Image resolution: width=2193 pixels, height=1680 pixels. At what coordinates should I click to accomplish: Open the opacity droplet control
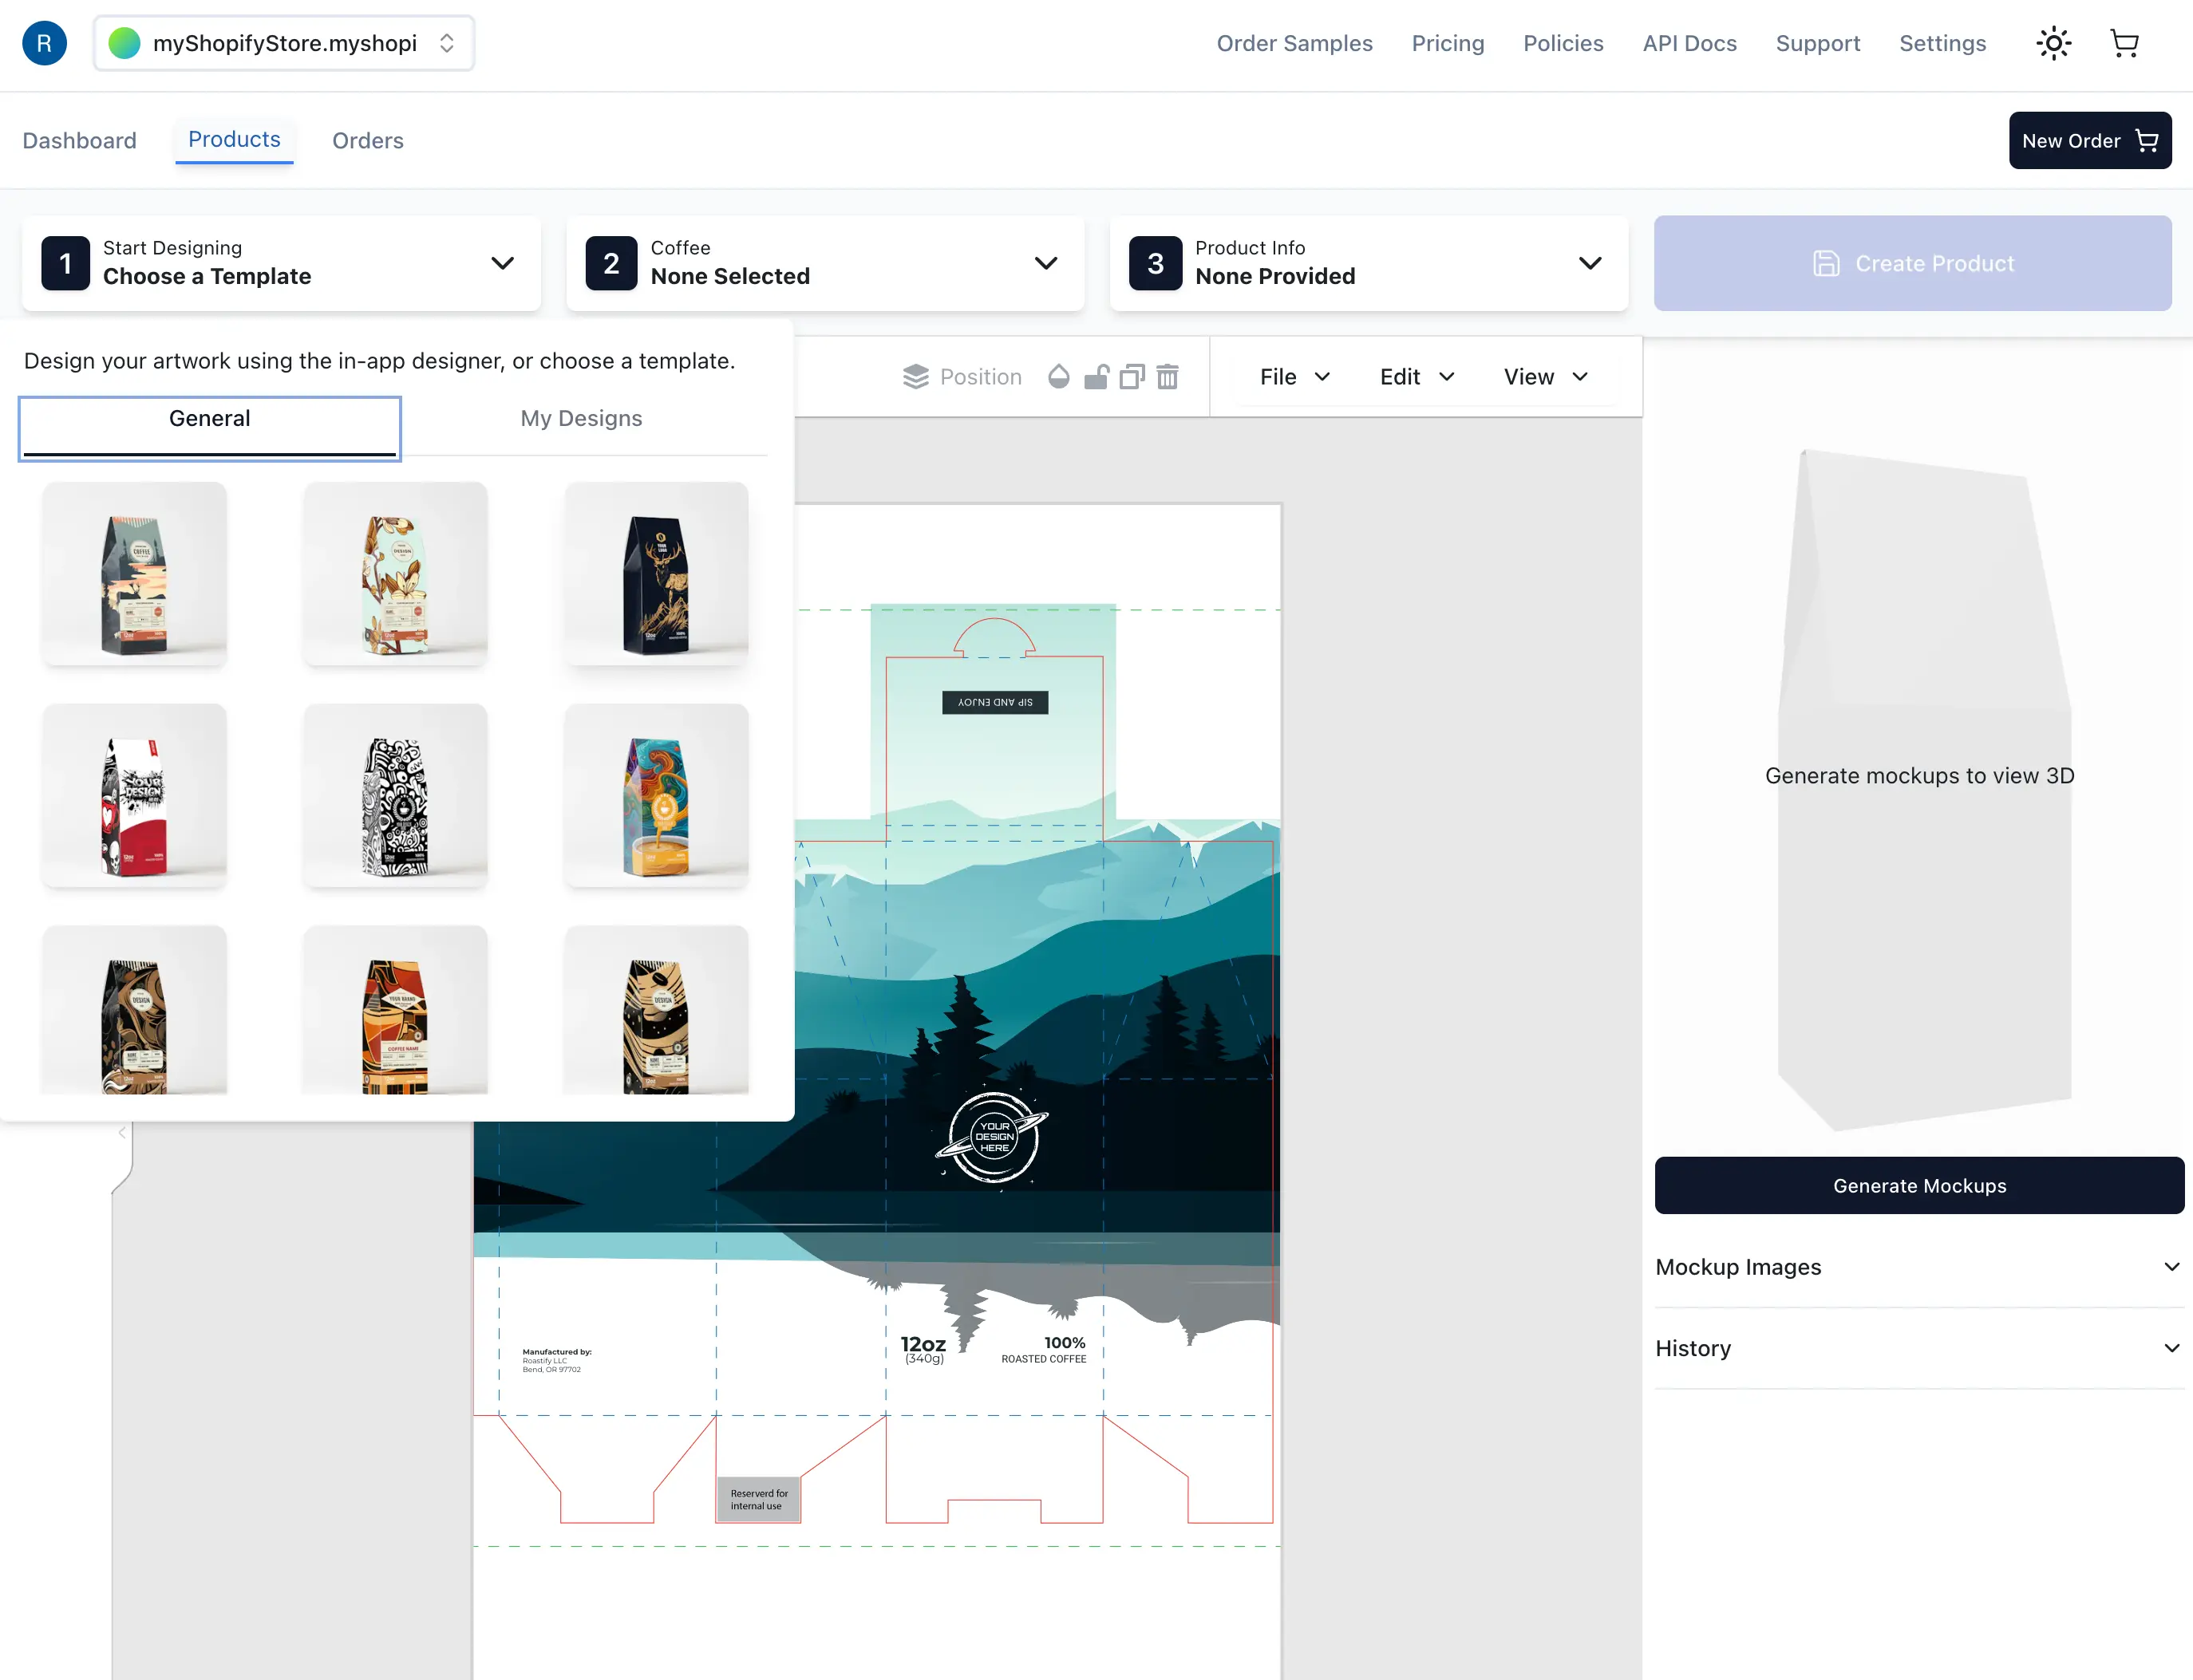1058,377
